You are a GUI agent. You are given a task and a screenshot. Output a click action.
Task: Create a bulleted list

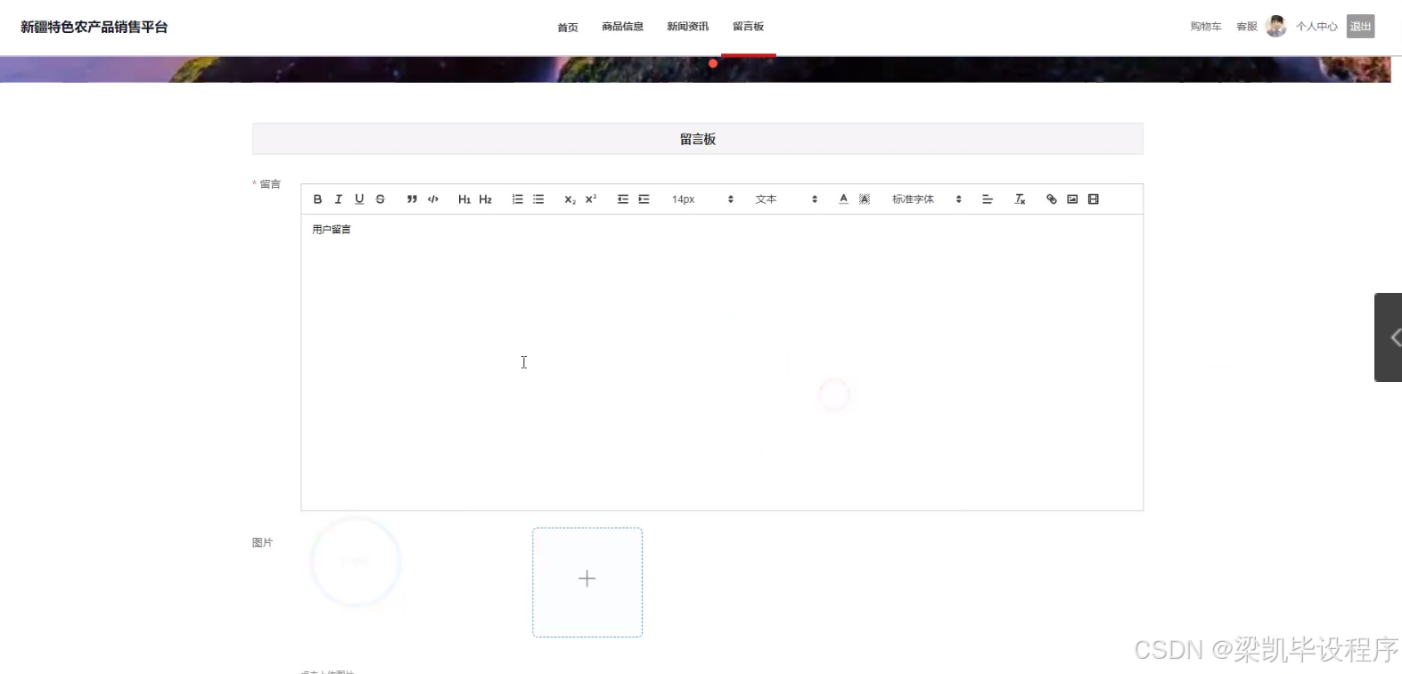coord(538,199)
